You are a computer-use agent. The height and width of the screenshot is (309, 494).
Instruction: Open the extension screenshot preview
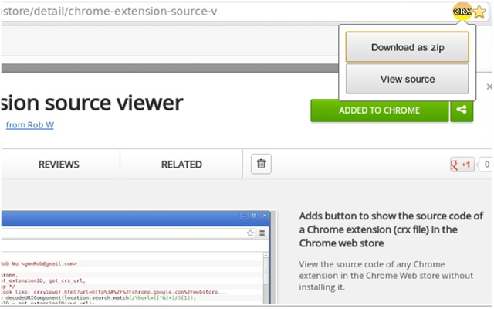(x=137, y=257)
